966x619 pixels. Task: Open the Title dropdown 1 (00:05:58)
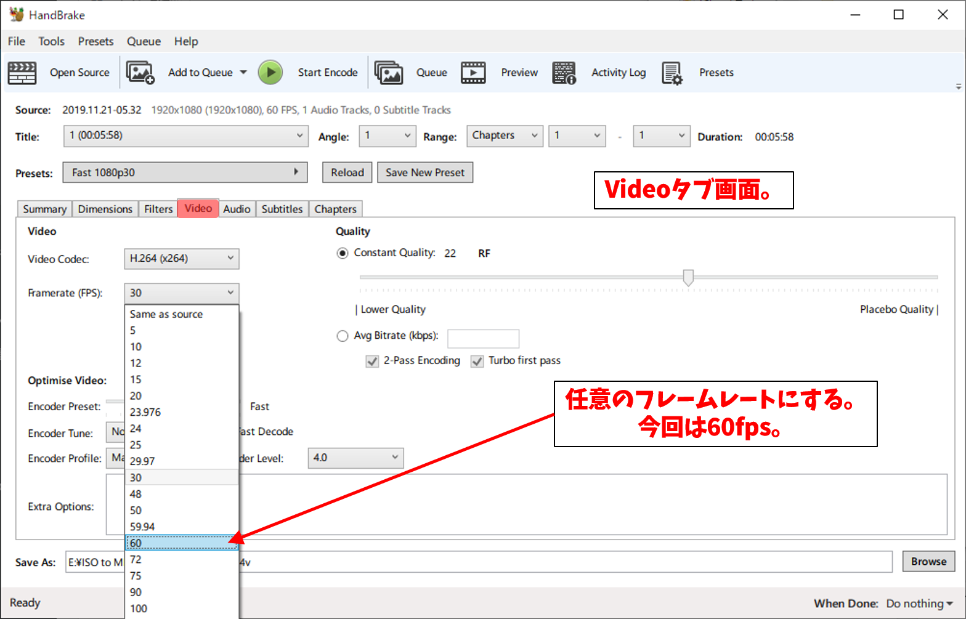(x=185, y=136)
